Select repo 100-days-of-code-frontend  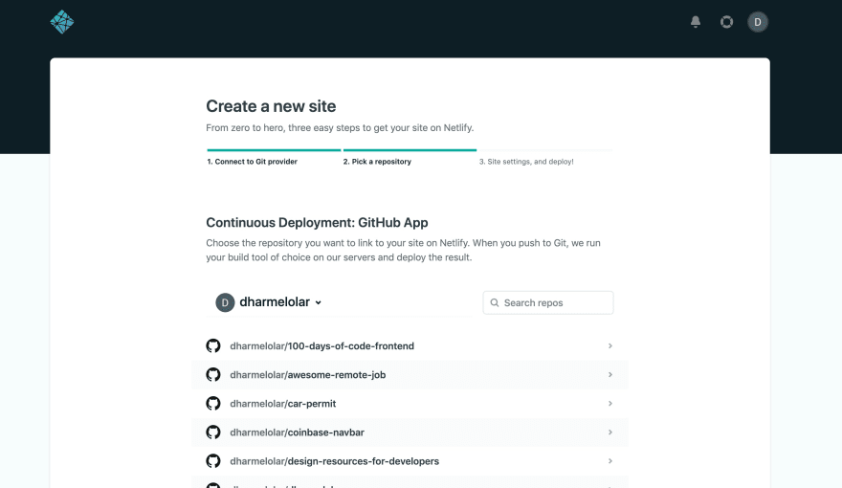(x=410, y=345)
